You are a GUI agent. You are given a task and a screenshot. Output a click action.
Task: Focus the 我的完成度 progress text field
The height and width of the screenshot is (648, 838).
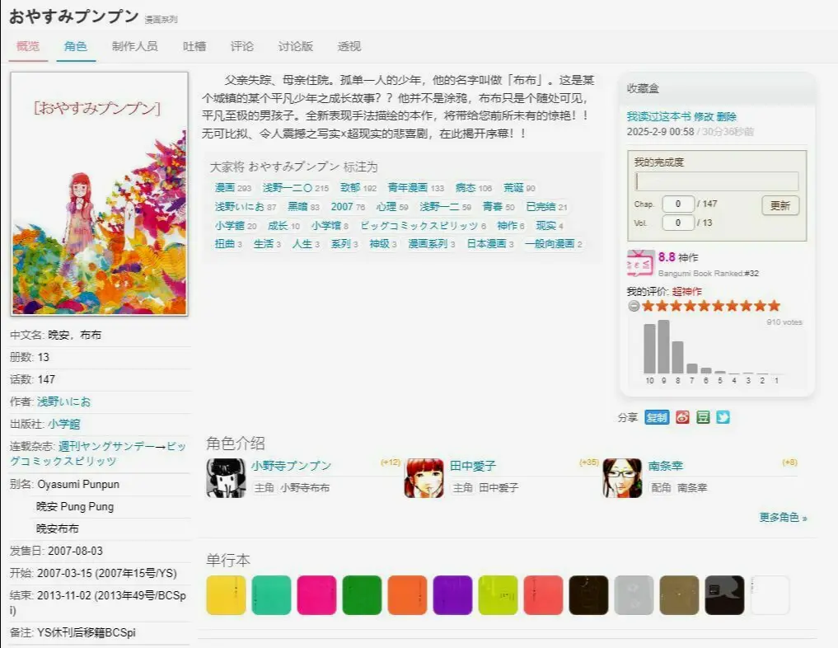[x=716, y=181]
